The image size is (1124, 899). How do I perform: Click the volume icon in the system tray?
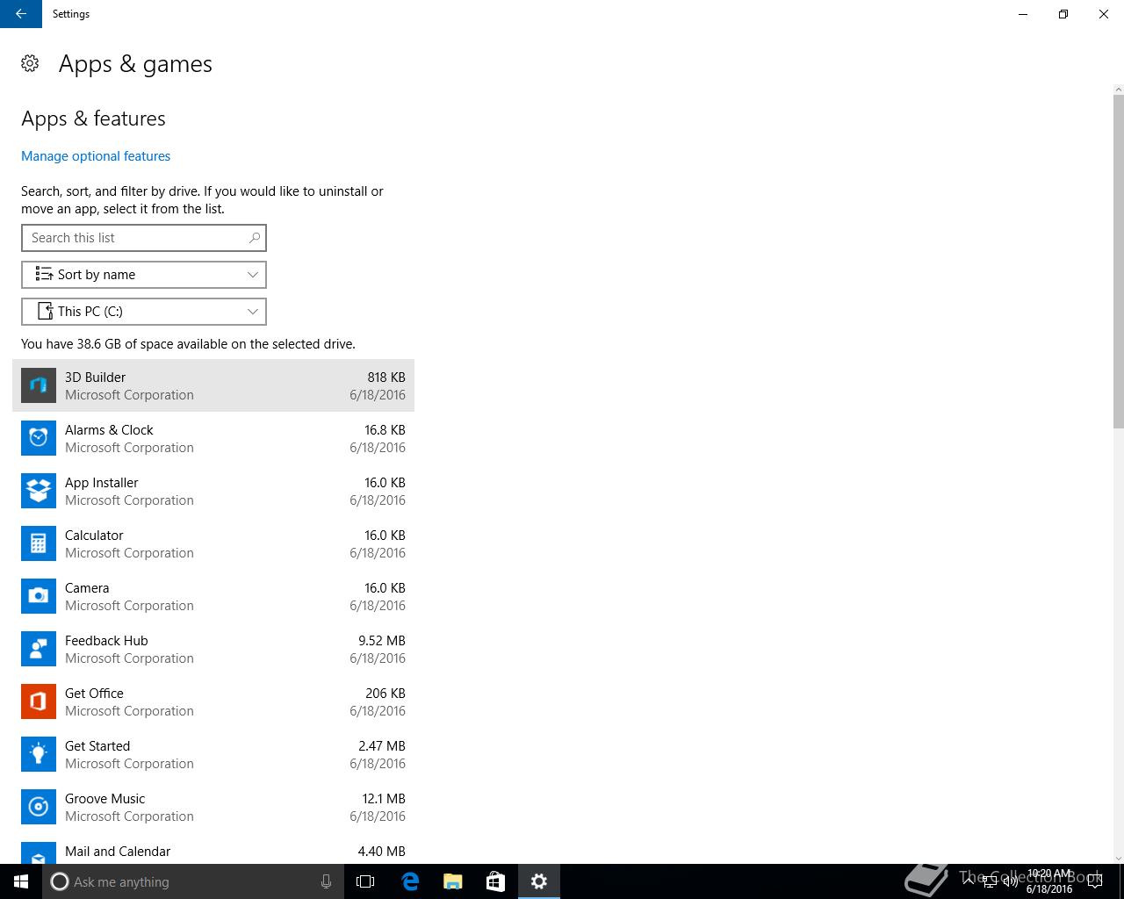coord(1011,881)
